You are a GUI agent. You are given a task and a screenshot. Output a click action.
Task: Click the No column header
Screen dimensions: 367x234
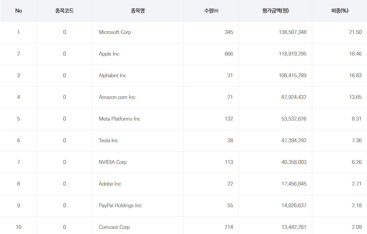(18, 11)
